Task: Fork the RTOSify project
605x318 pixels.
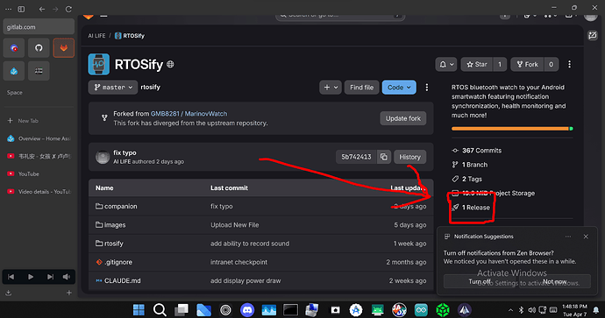Action: pos(528,64)
